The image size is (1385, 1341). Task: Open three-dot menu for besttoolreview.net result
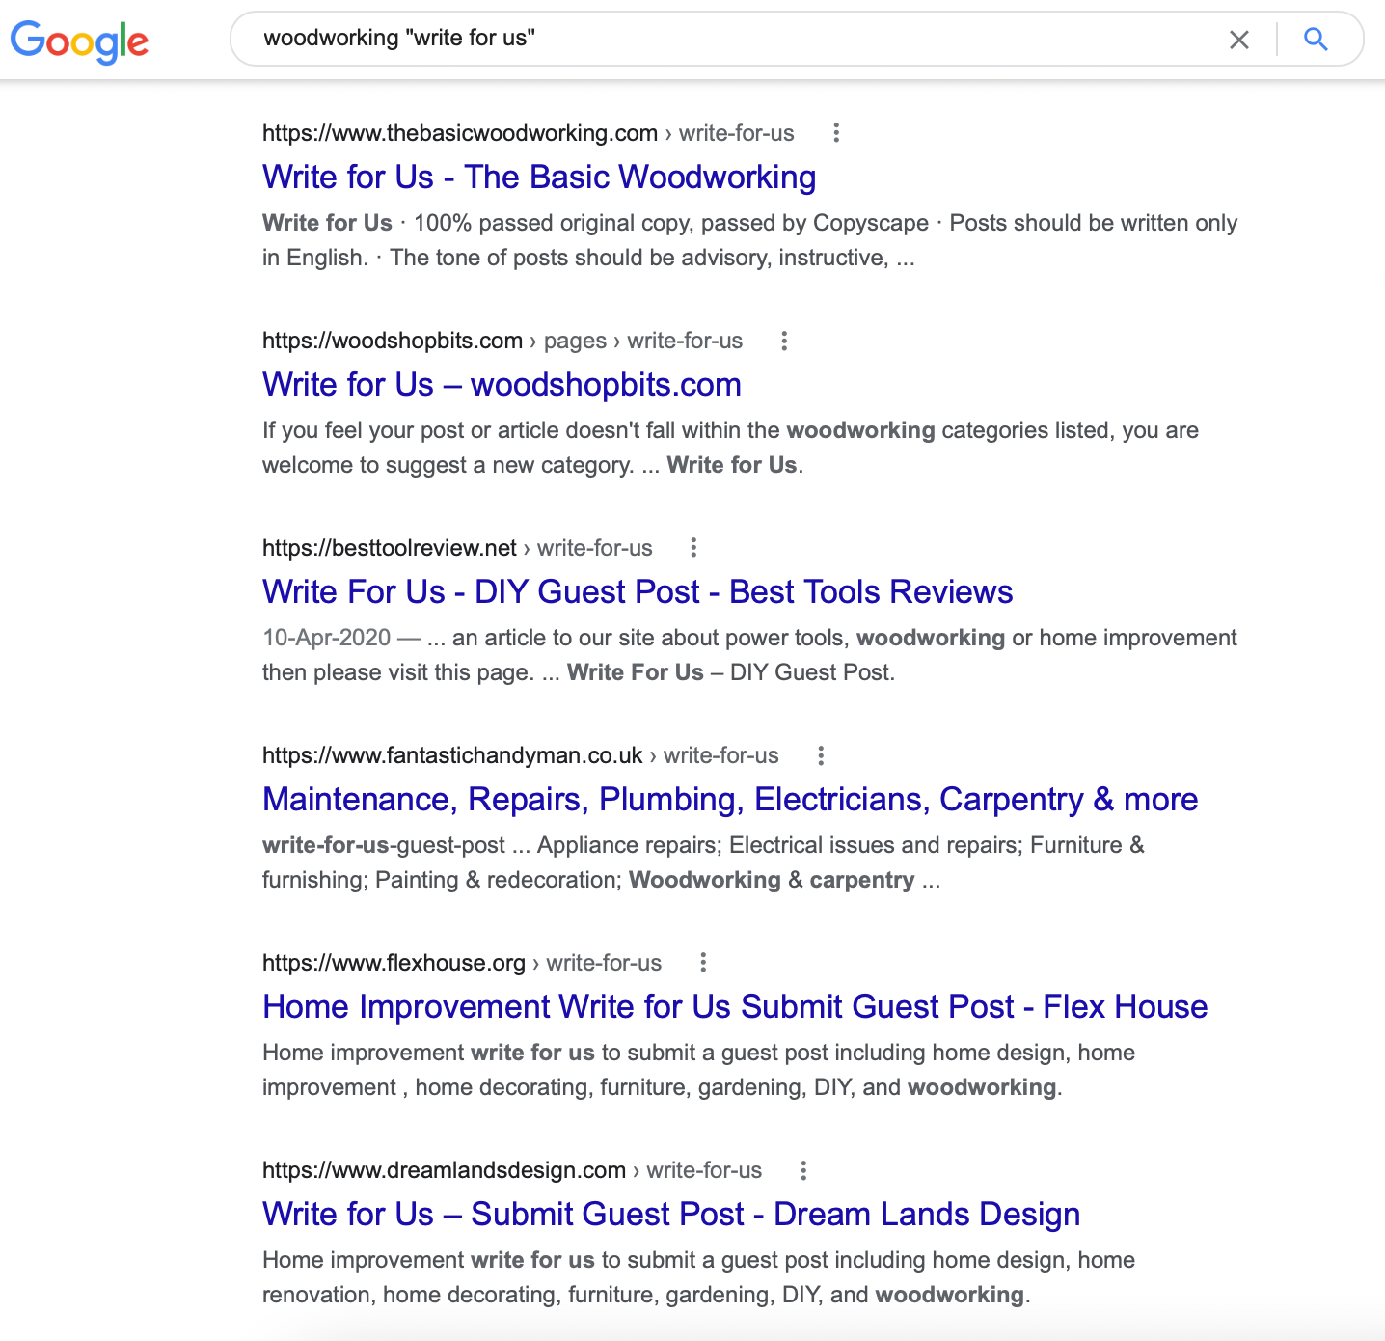pyautogui.click(x=693, y=548)
